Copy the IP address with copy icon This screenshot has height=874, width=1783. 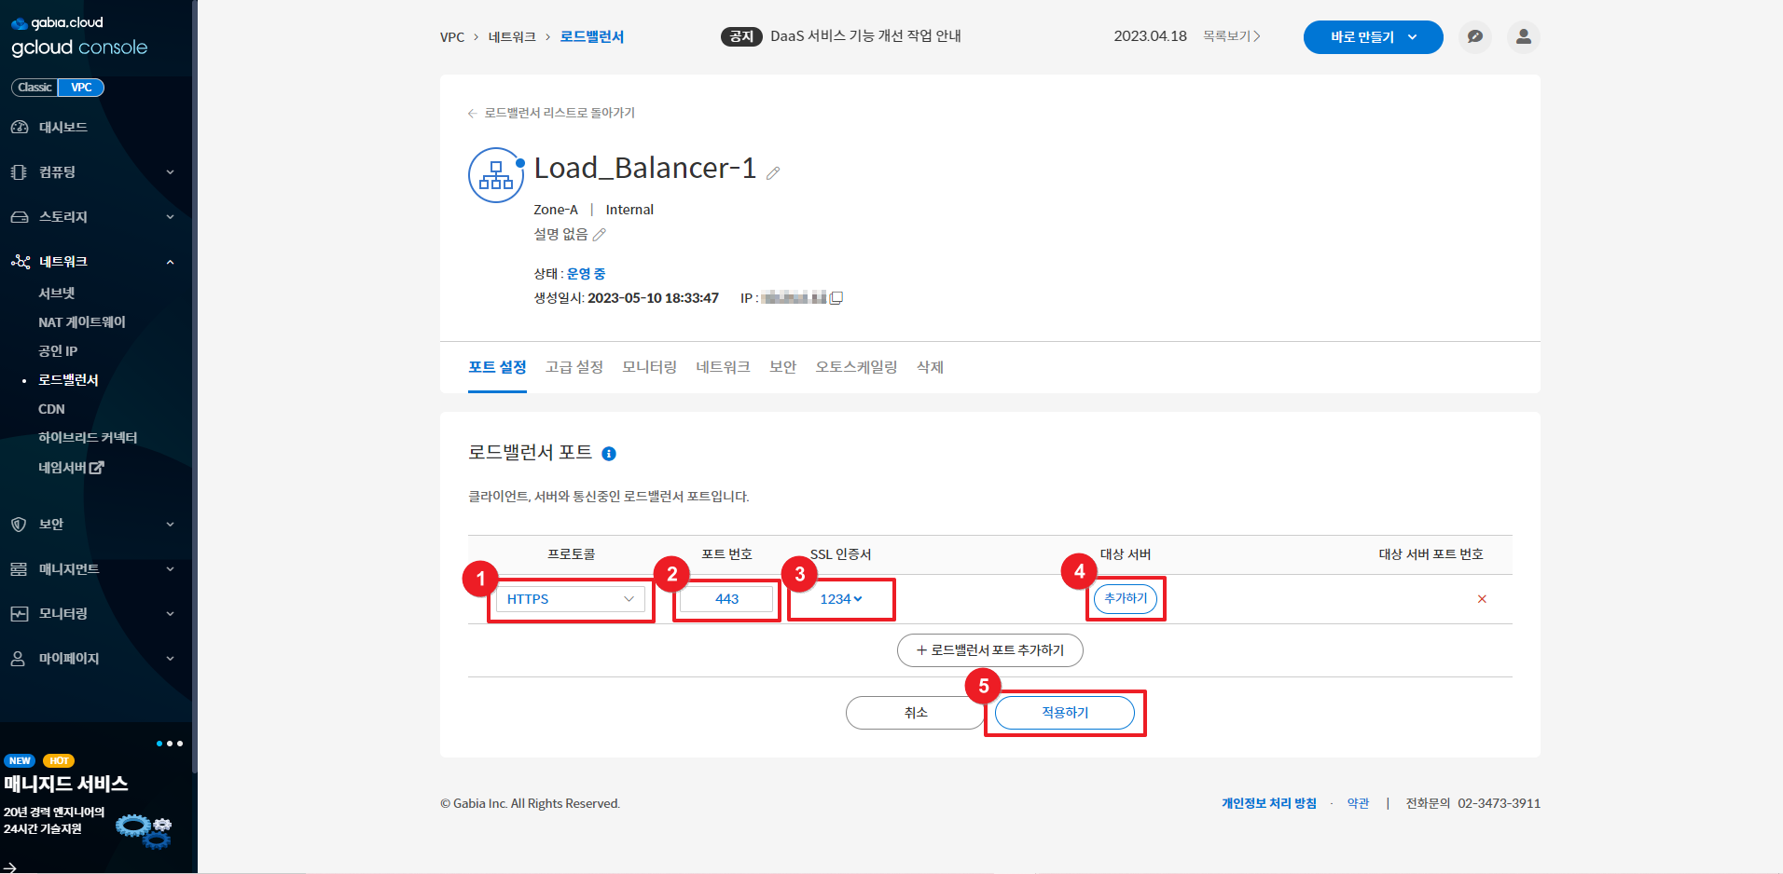click(x=836, y=298)
